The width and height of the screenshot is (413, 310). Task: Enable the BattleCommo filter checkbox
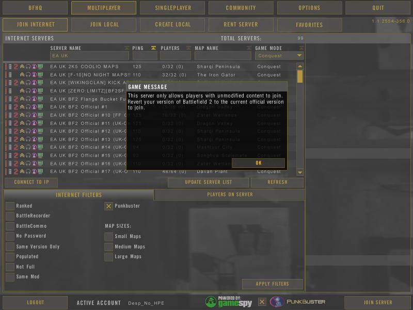(x=10, y=226)
